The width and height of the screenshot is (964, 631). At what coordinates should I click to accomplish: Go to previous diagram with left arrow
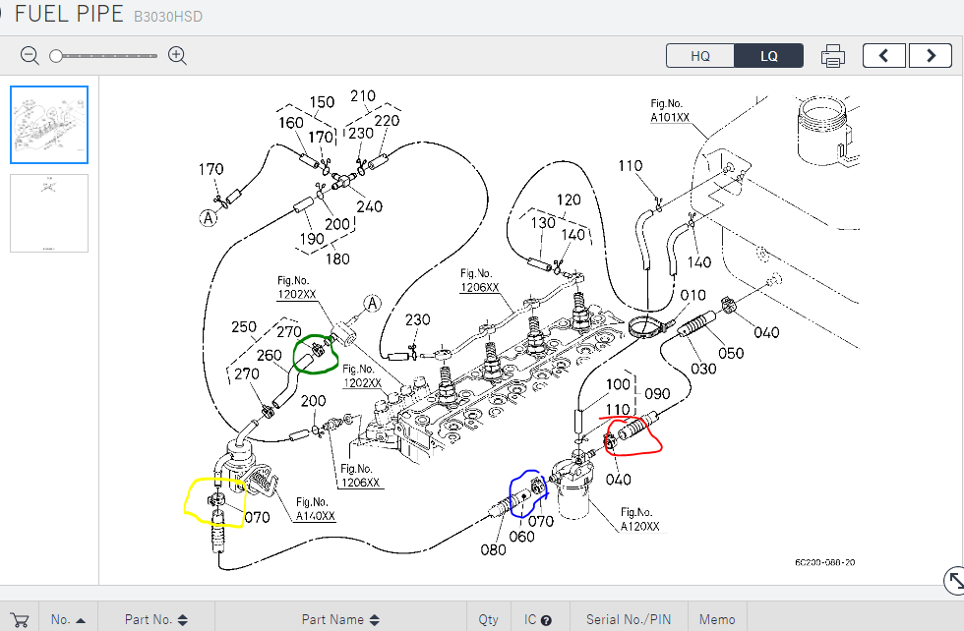click(883, 56)
